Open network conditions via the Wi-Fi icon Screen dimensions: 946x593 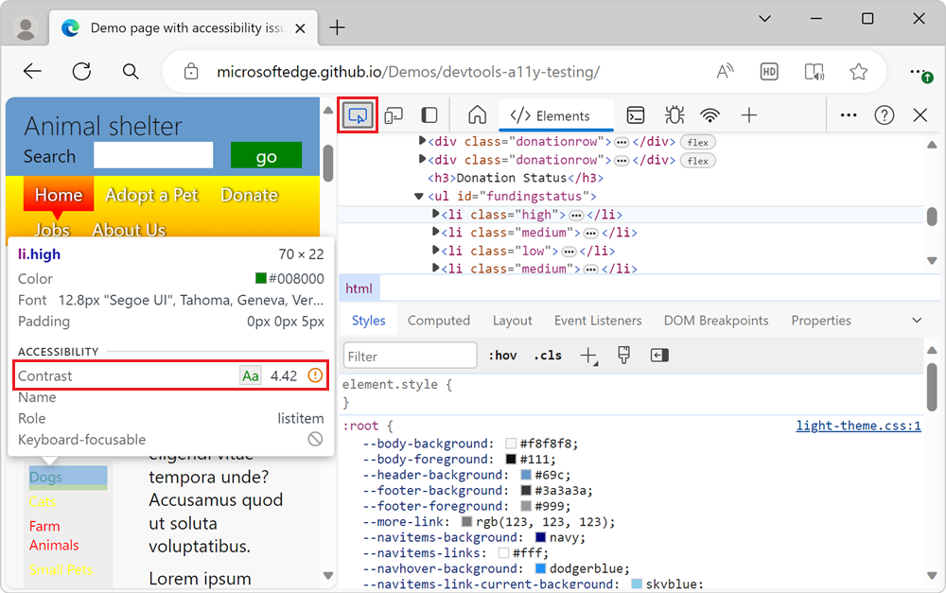click(710, 114)
